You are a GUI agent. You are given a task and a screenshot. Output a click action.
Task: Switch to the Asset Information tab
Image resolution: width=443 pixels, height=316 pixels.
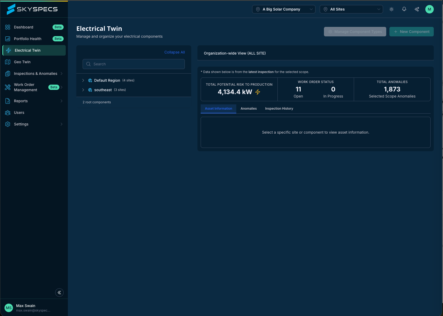pos(219,109)
